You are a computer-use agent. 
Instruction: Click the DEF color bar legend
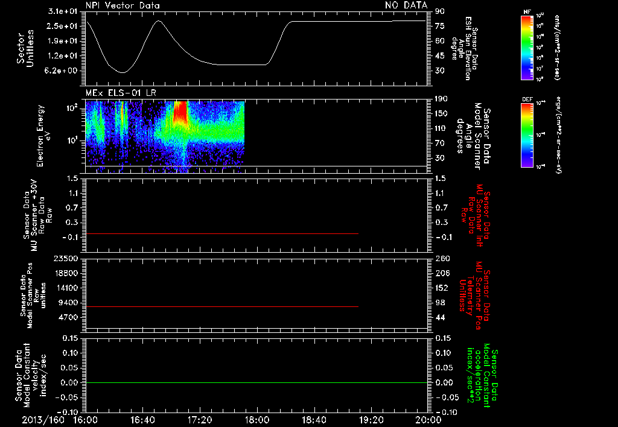[x=527, y=135]
